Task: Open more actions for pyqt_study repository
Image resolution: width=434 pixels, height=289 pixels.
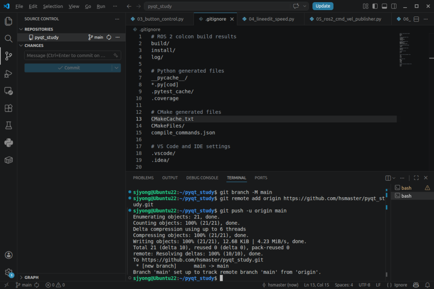Action: pyautogui.click(x=118, y=37)
